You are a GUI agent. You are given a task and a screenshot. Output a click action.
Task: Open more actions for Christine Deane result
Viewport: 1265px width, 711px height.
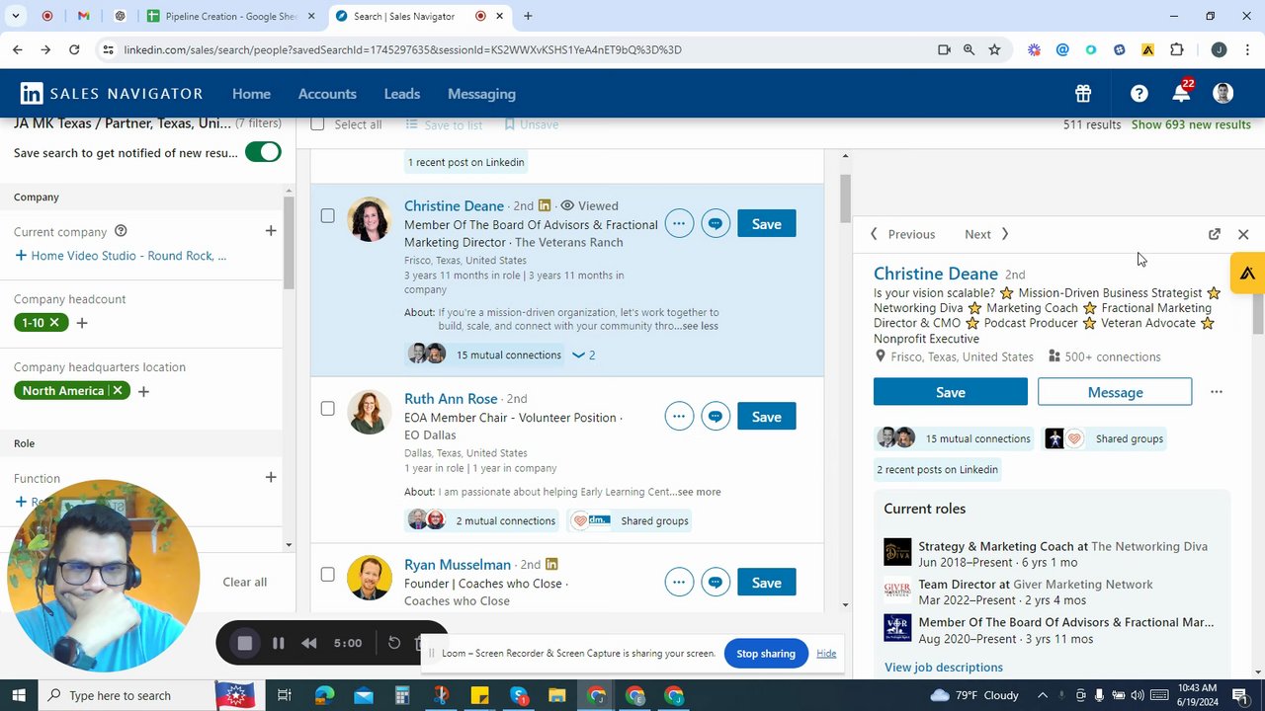click(x=679, y=224)
